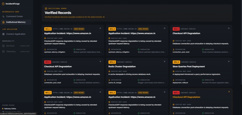Click 'Roll back the query regression' remediation text
Viewport: 242px width, 115px height.
(216, 83)
